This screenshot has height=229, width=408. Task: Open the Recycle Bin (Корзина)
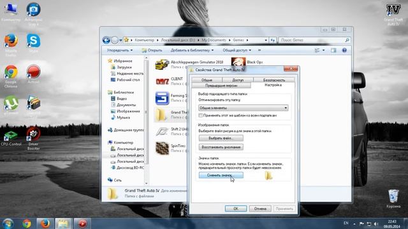pyautogui.click(x=393, y=198)
